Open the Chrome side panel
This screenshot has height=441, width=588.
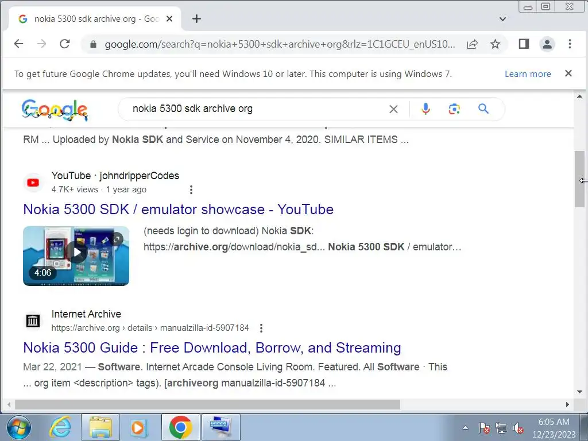[524, 44]
